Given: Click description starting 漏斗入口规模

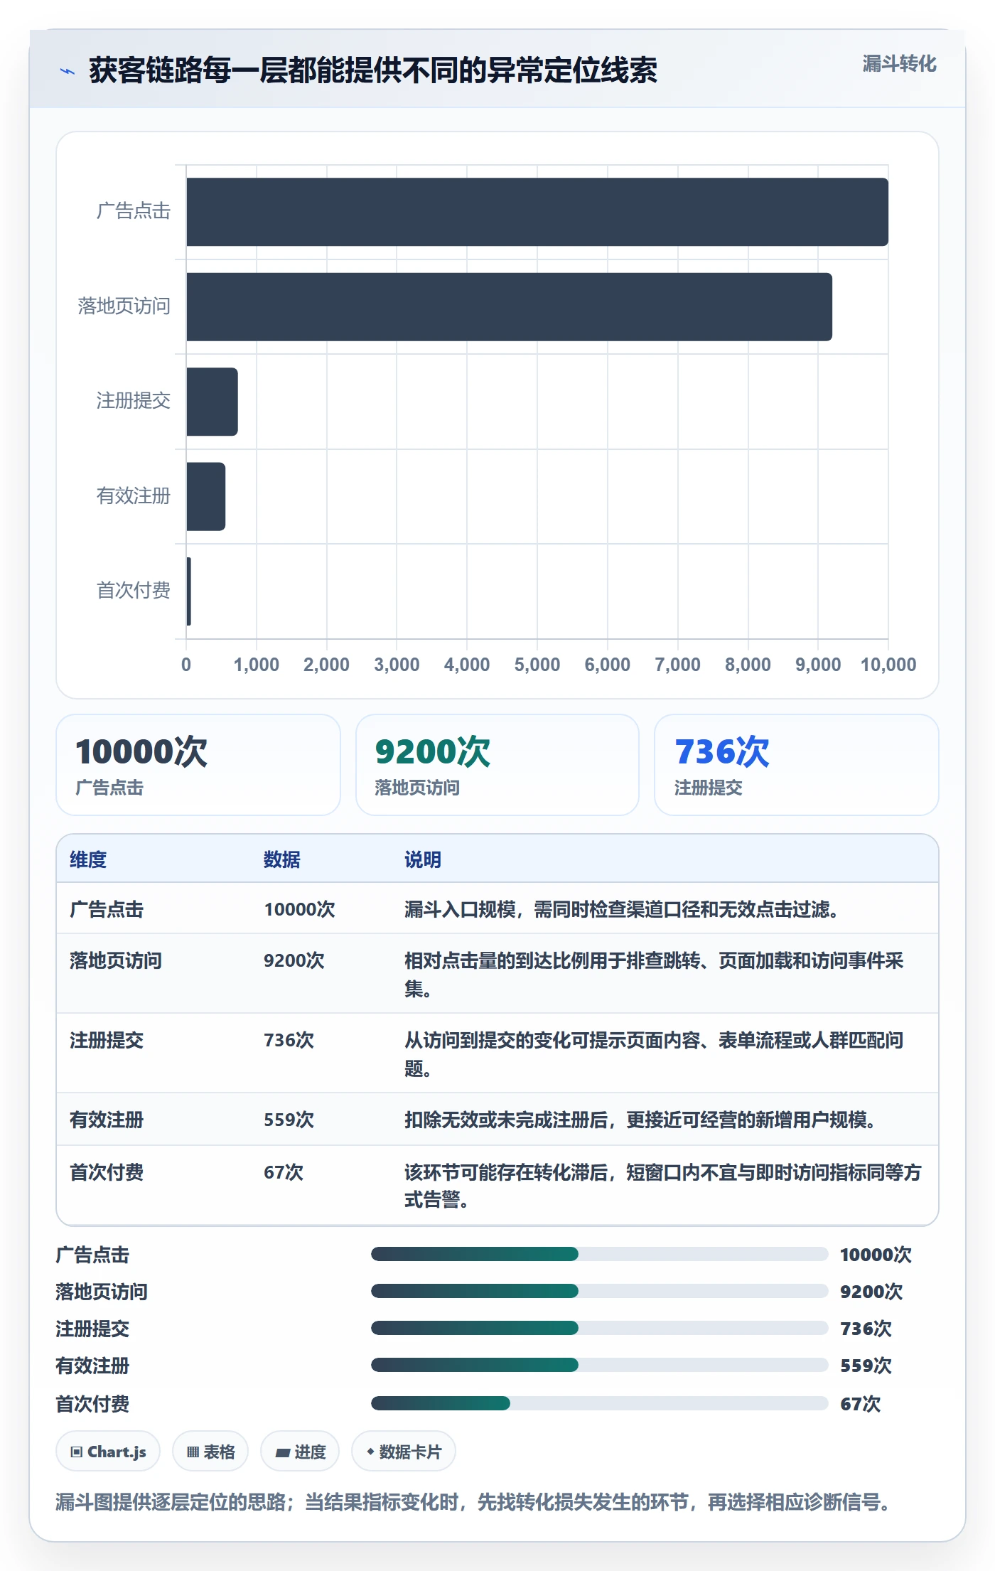Looking at the screenshot, I should click(622, 909).
